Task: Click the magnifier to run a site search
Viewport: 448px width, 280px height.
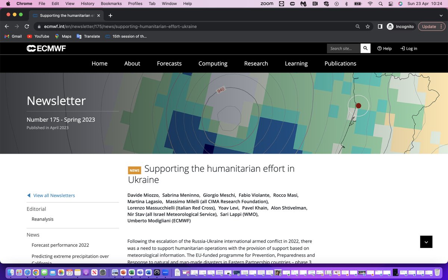Action: click(365, 48)
